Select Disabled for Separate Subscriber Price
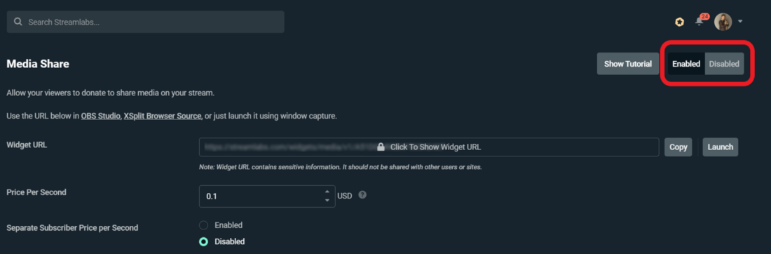Screen dimensions: 771x254 point(203,241)
